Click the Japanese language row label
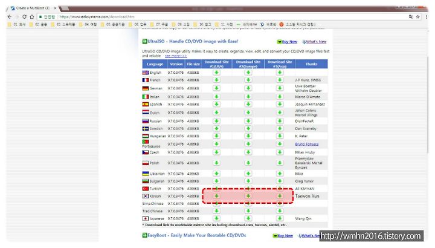 click(x=156, y=218)
